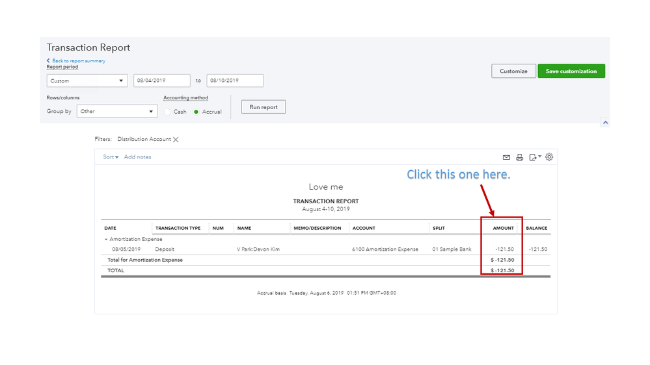
Task: Click the Customize button
Action: point(513,71)
